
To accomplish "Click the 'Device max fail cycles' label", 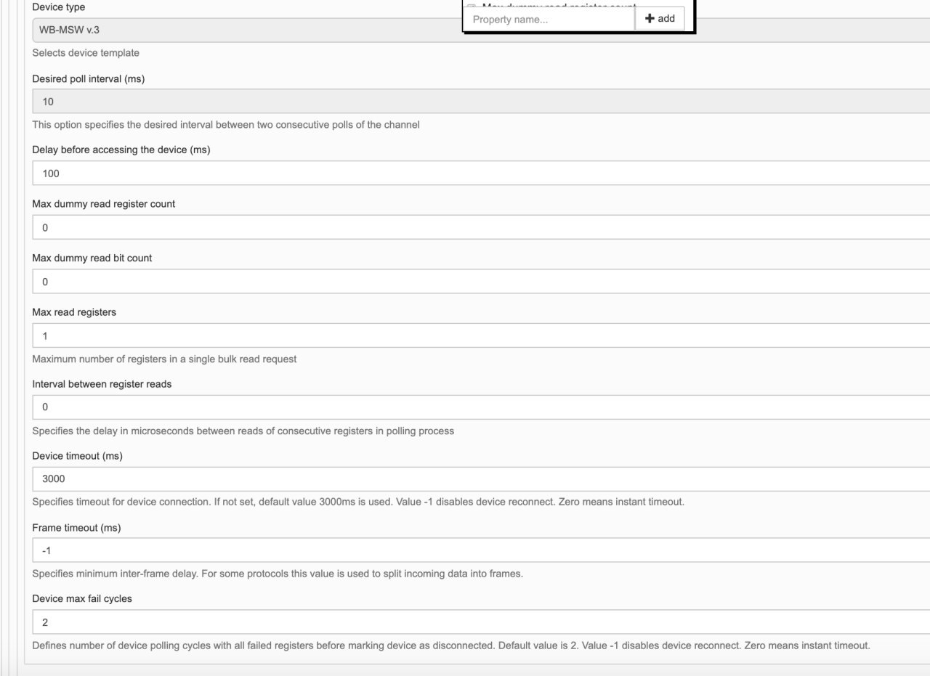I will click(82, 599).
